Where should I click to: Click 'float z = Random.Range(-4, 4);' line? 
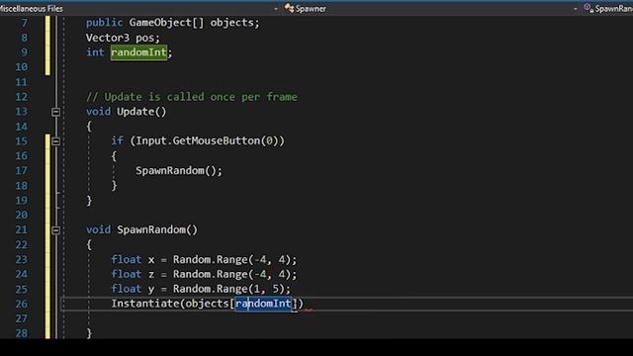[x=204, y=275]
